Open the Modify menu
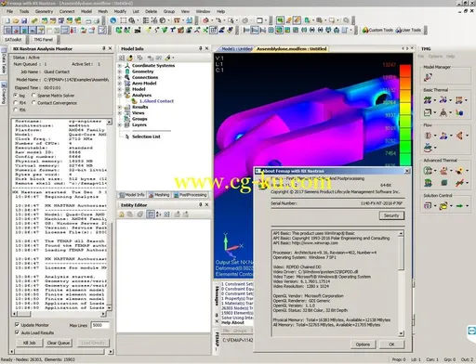The height and width of the screenshot is (364, 476). 120,11
